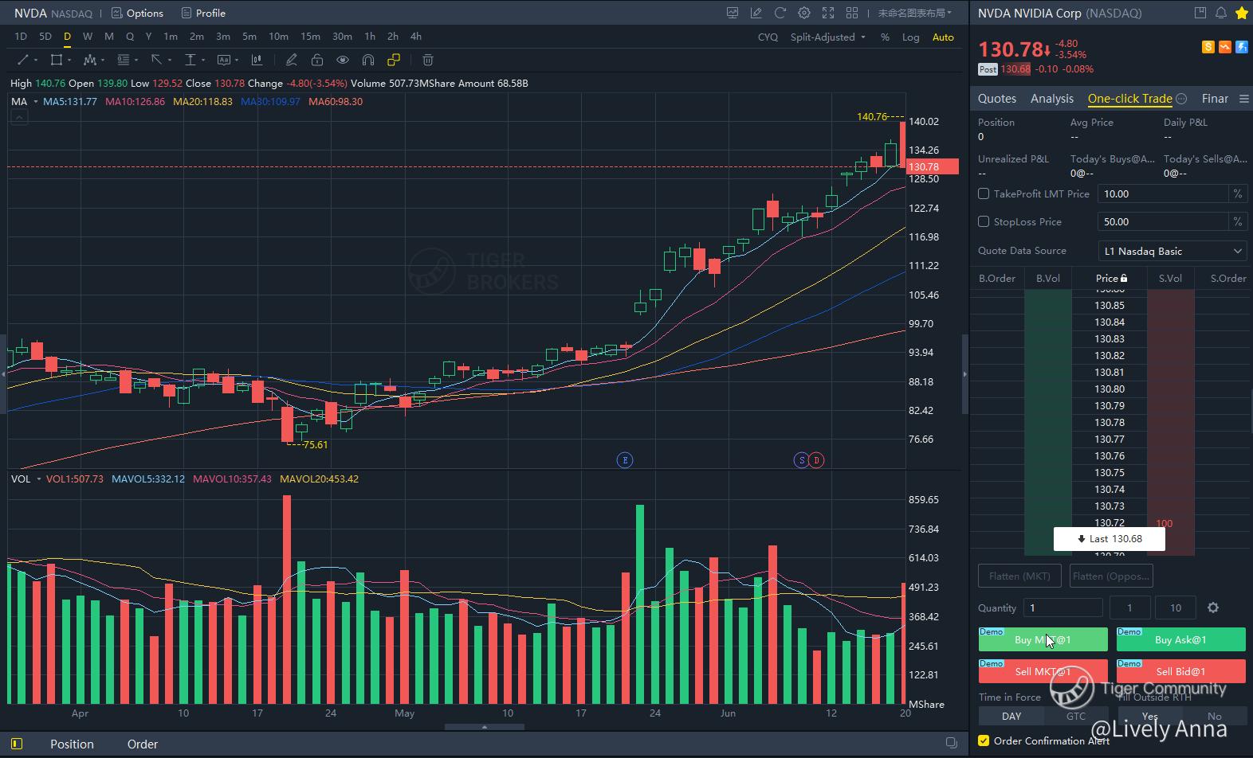Switch to the Analysis tab

coord(1052,99)
